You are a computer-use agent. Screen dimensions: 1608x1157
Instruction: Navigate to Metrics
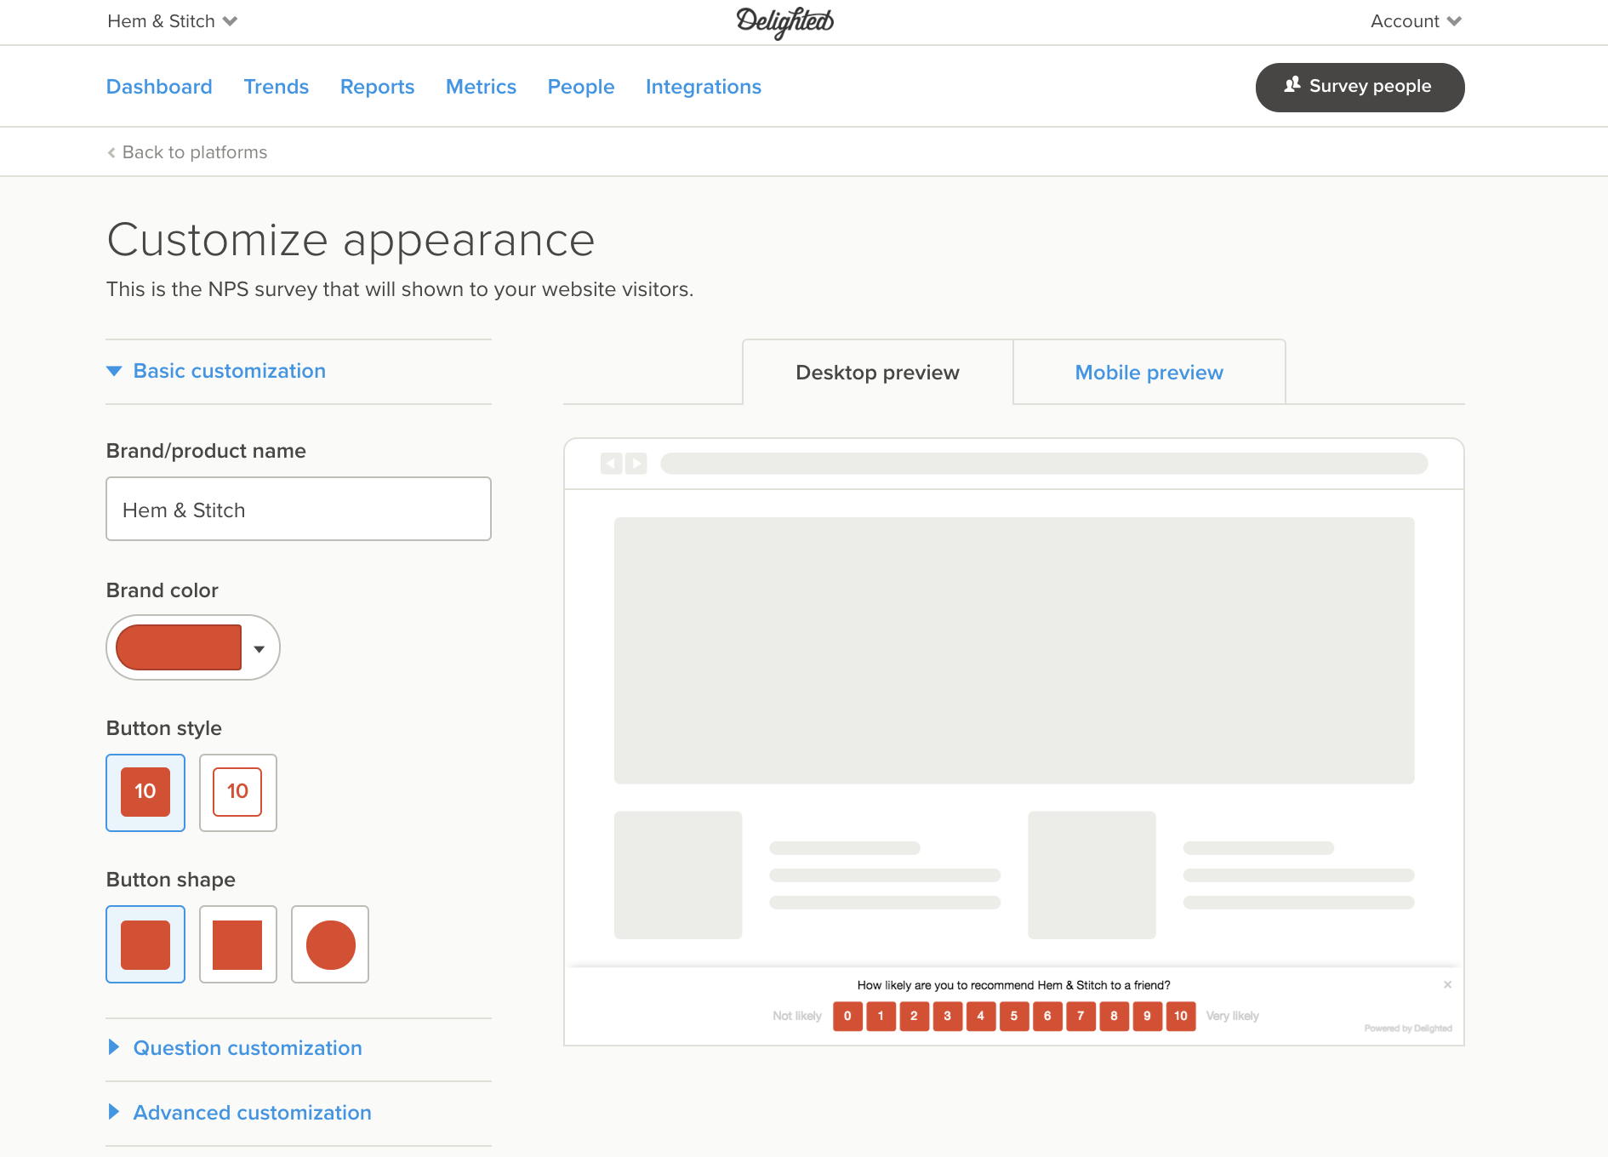coord(481,87)
